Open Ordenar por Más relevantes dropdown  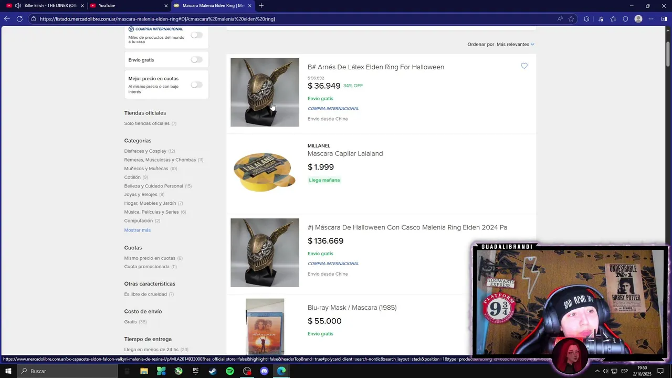516,44
